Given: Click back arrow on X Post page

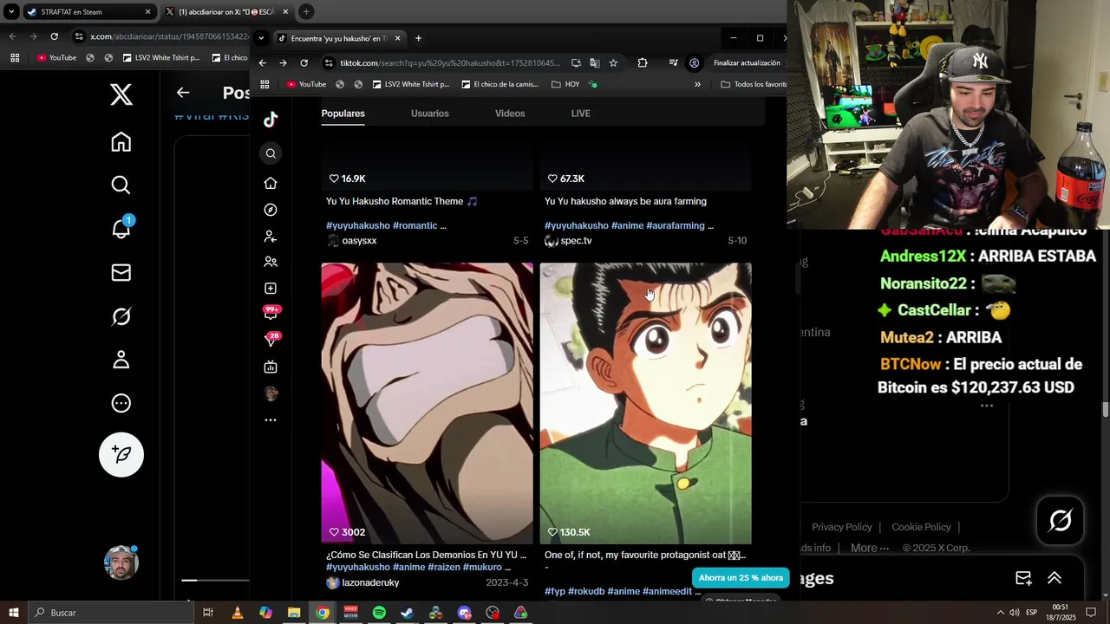Looking at the screenshot, I should tap(182, 93).
